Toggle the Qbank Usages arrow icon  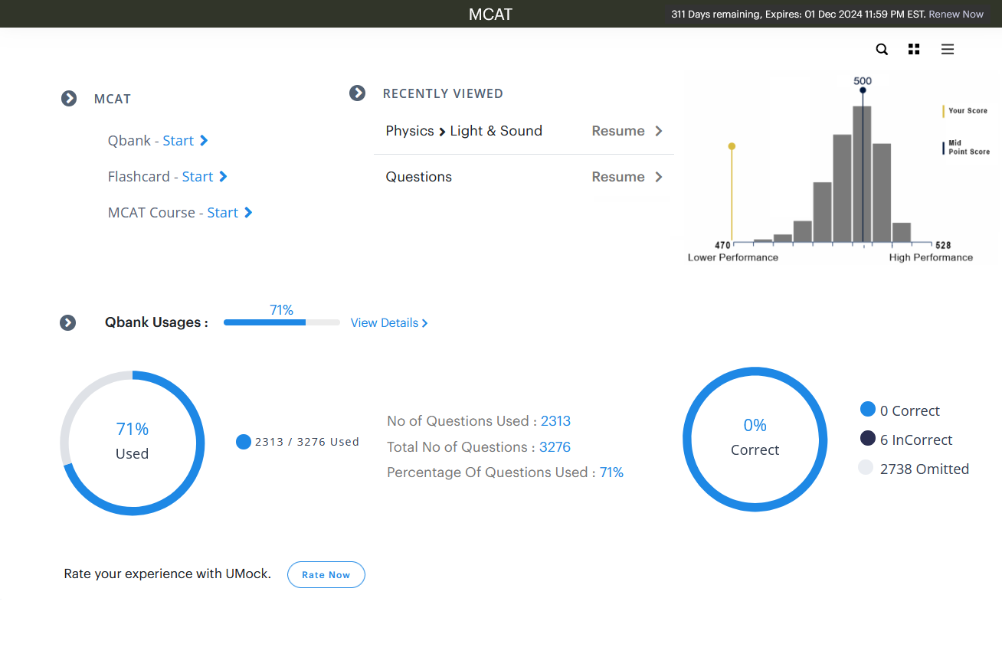tap(68, 322)
